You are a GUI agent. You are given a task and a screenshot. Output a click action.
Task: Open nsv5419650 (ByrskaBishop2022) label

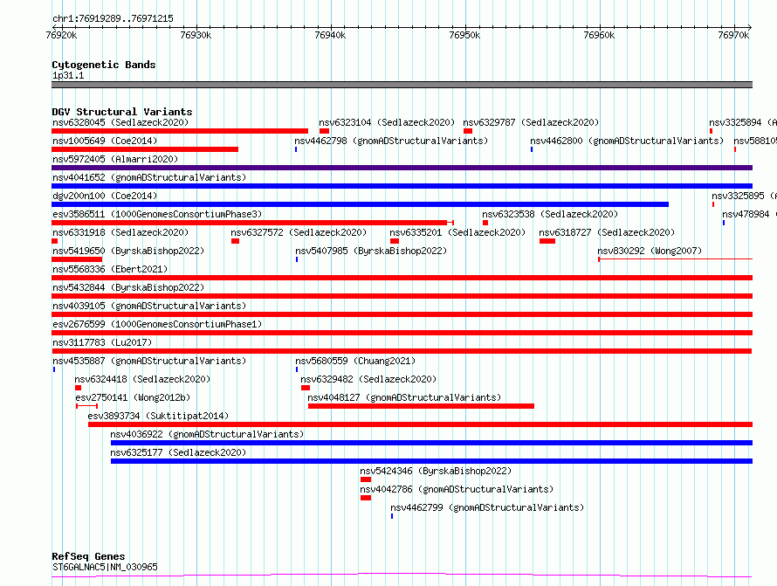128,251
